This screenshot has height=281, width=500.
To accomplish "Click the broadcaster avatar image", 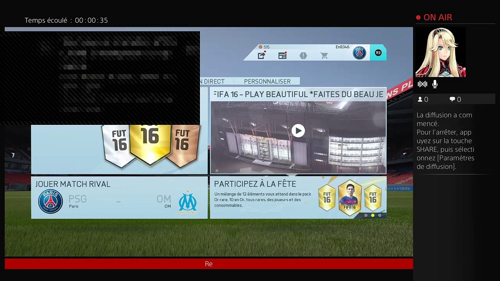I will [x=441, y=52].
